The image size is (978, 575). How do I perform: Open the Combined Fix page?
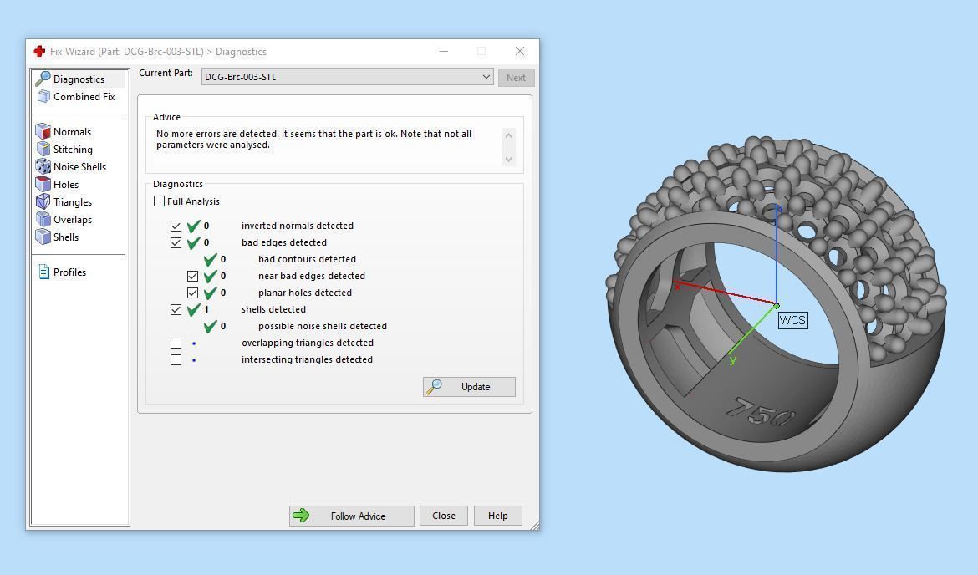(x=79, y=97)
